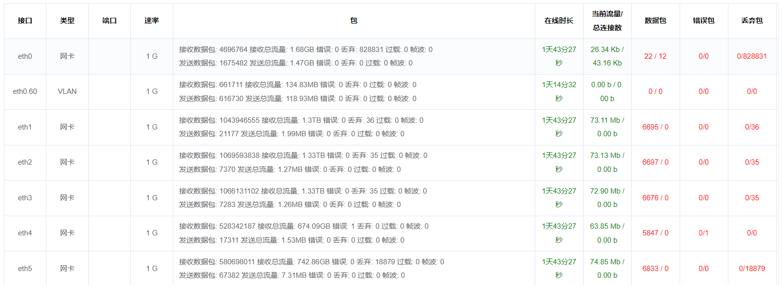Select the 73.13 Mb traffic cell for eth2
The image size is (782, 285).
607,162
